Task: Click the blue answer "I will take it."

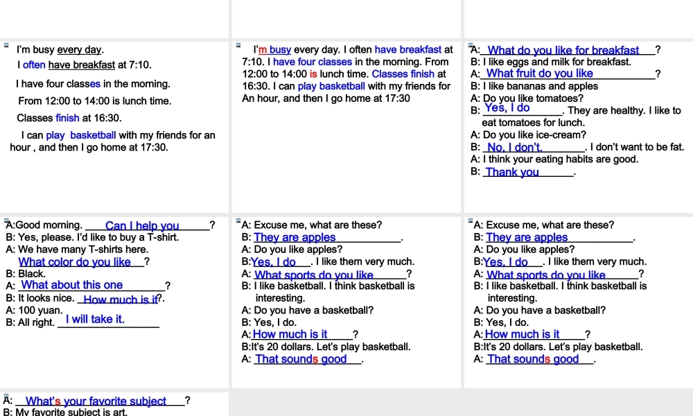Action: click(95, 319)
